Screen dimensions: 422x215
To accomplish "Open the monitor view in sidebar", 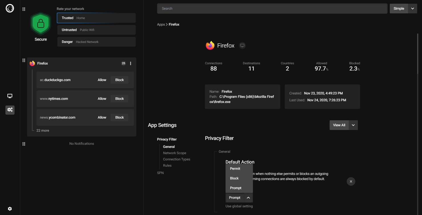I will pyautogui.click(x=10, y=96).
